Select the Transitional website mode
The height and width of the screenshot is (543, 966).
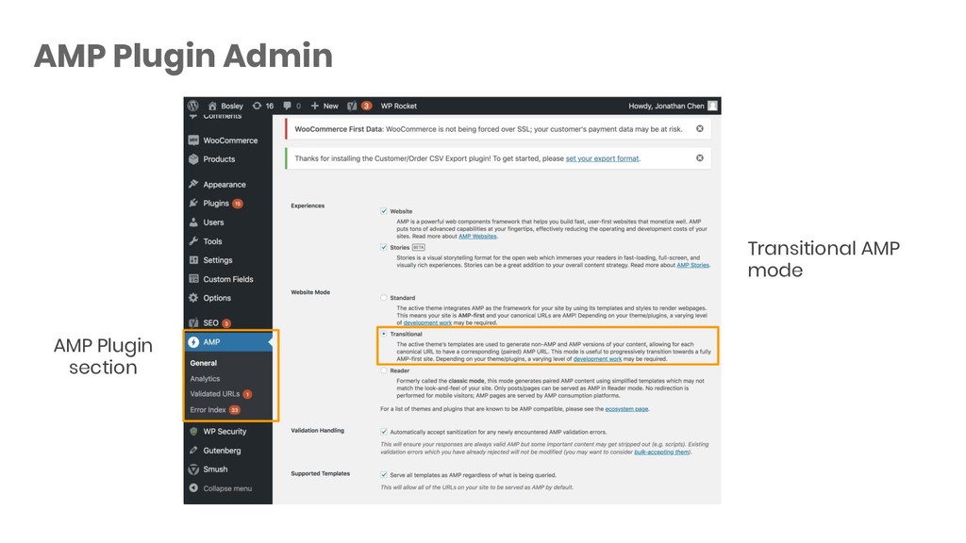tap(384, 334)
